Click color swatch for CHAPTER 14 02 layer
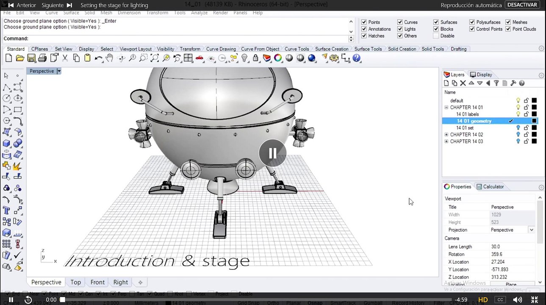546x305 pixels. [534, 135]
